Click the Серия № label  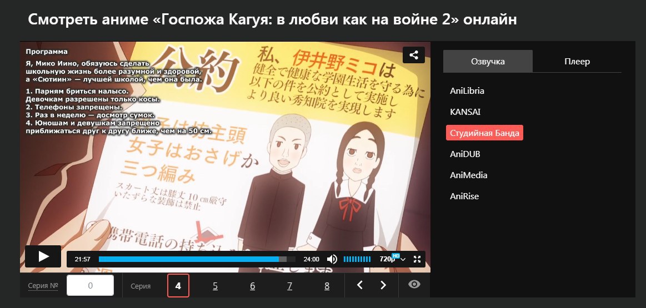click(43, 286)
